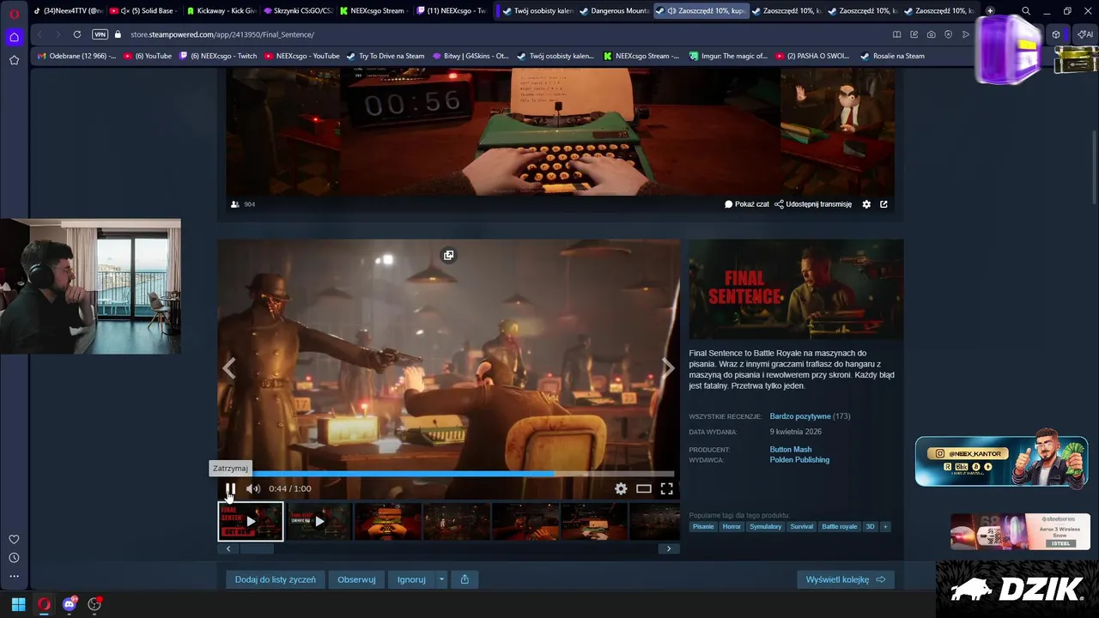1099x618 pixels.
Task: Click the broadcast viewer count icon
Action: (235, 204)
